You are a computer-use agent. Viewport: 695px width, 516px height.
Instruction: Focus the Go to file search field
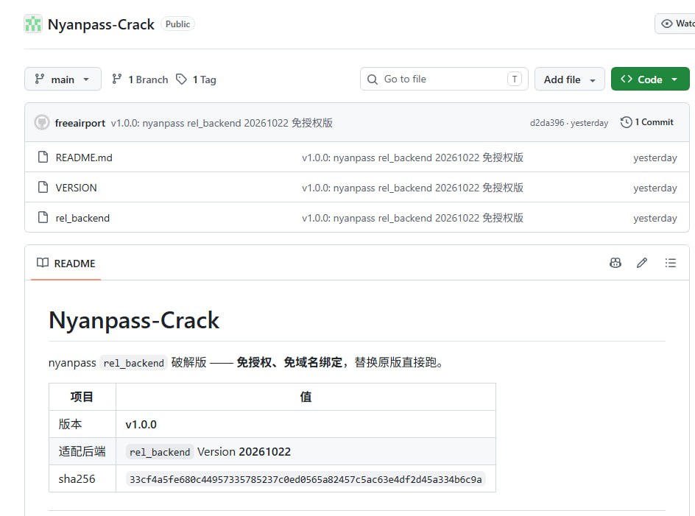tap(444, 79)
